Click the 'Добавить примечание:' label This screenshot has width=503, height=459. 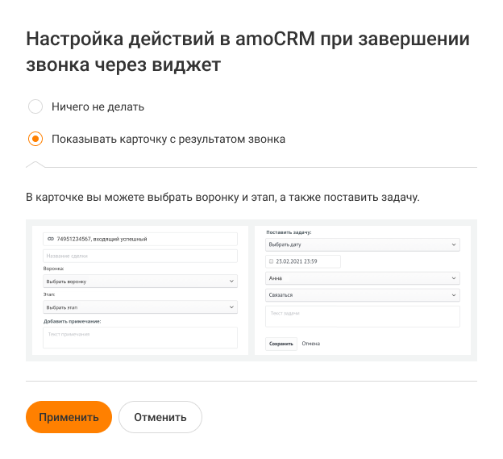[x=77, y=321]
